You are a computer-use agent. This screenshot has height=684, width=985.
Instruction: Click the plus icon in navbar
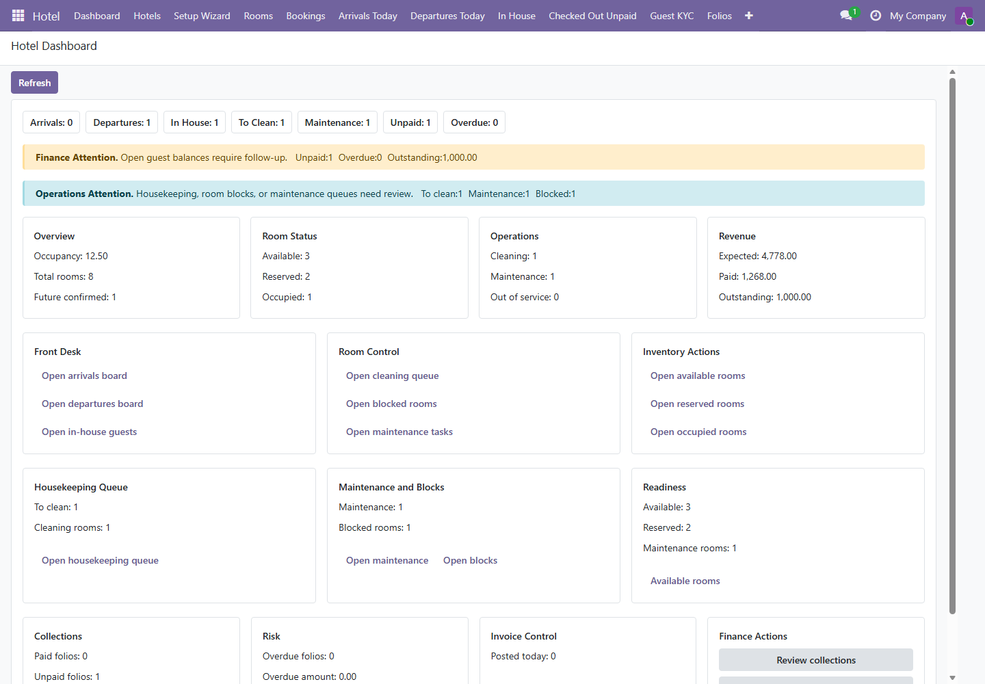pos(749,15)
